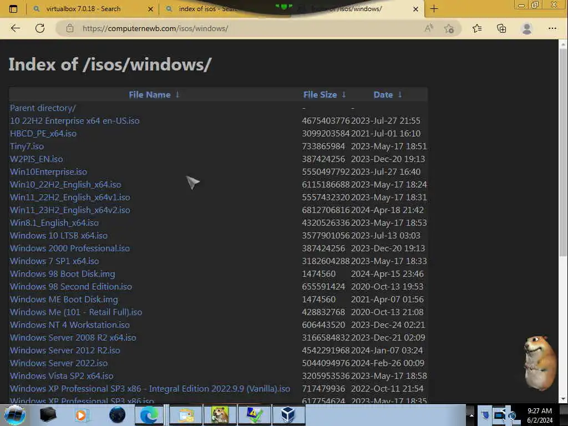This screenshot has height=426, width=568.
Task: Launch Windows Media Player from taskbar
Action: 81,415
